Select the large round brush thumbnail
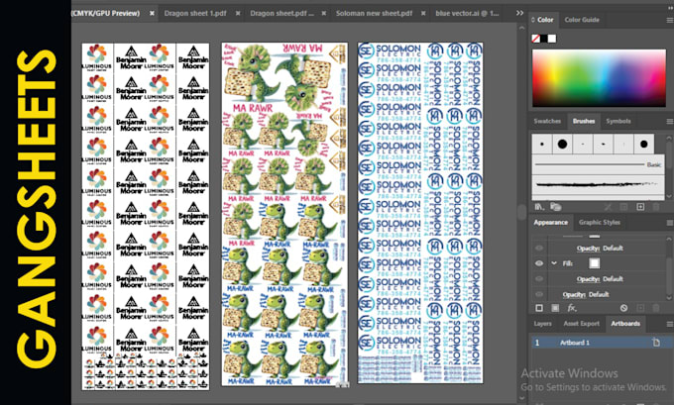The height and width of the screenshot is (405, 674). tap(562, 144)
